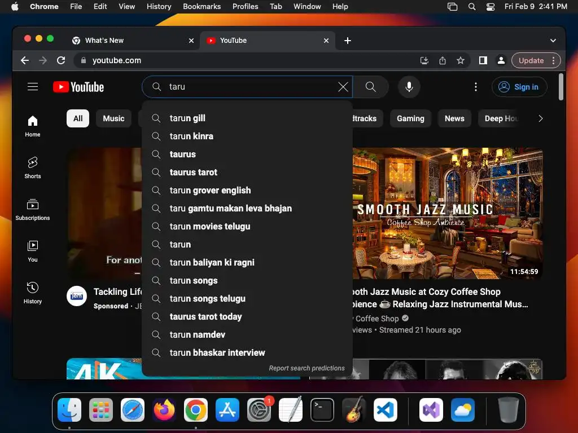Share this page via share icon
The width and height of the screenshot is (578, 433).
click(443, 60)
